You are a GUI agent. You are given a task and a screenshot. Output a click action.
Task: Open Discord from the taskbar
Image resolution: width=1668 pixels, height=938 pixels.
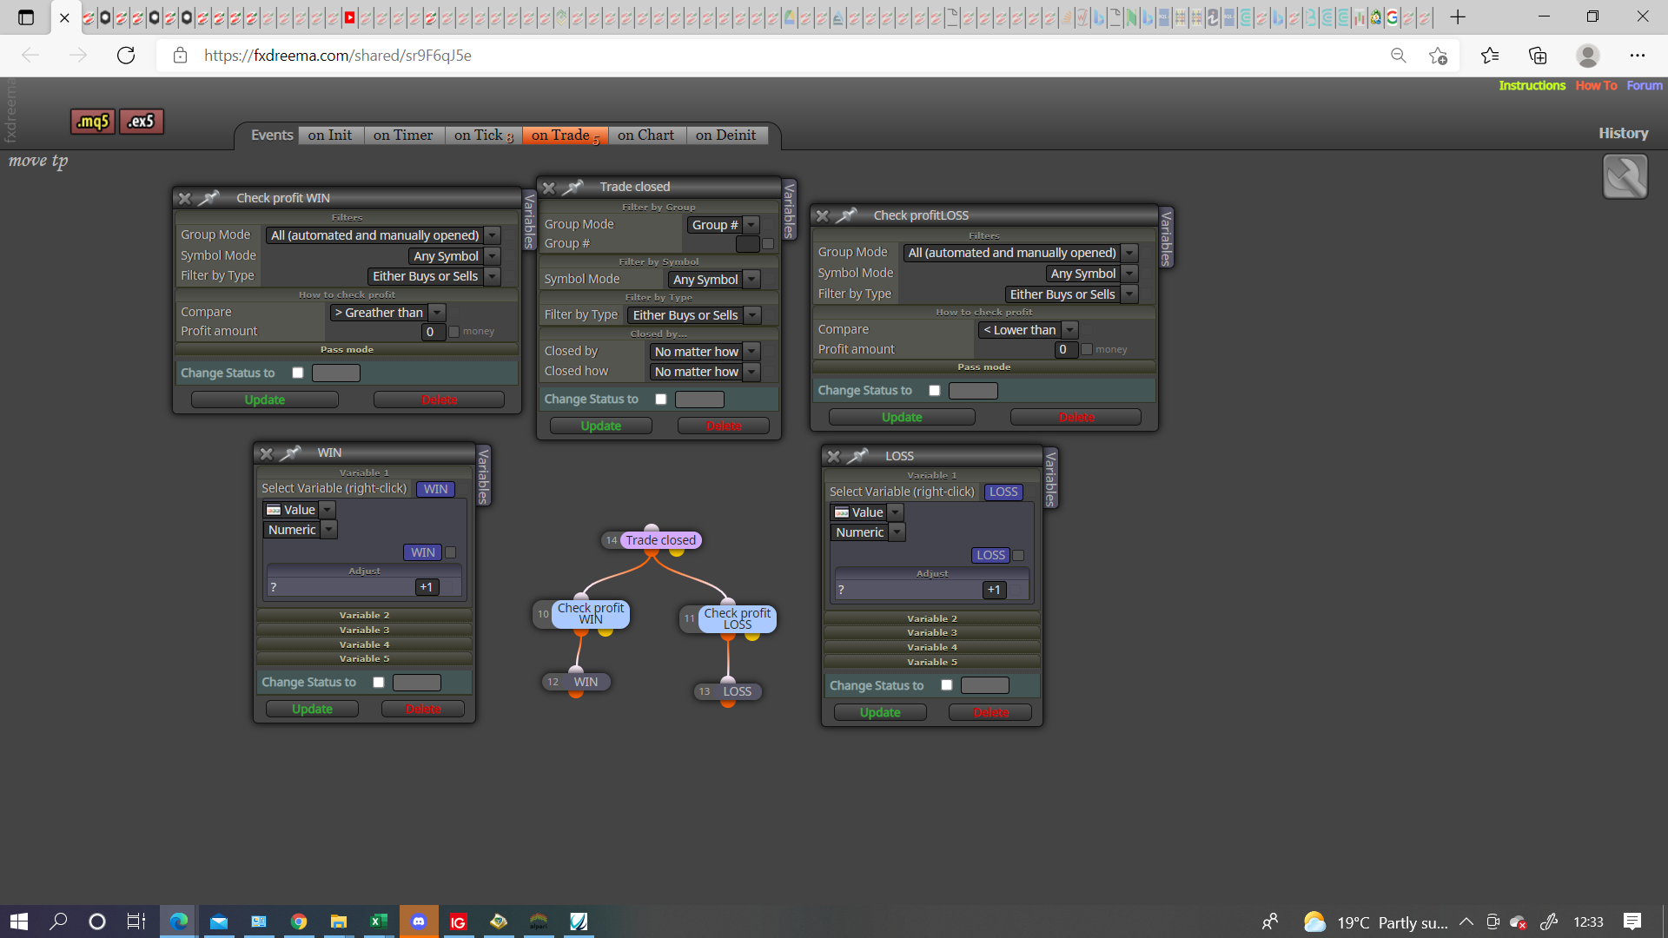coord(419,921)
